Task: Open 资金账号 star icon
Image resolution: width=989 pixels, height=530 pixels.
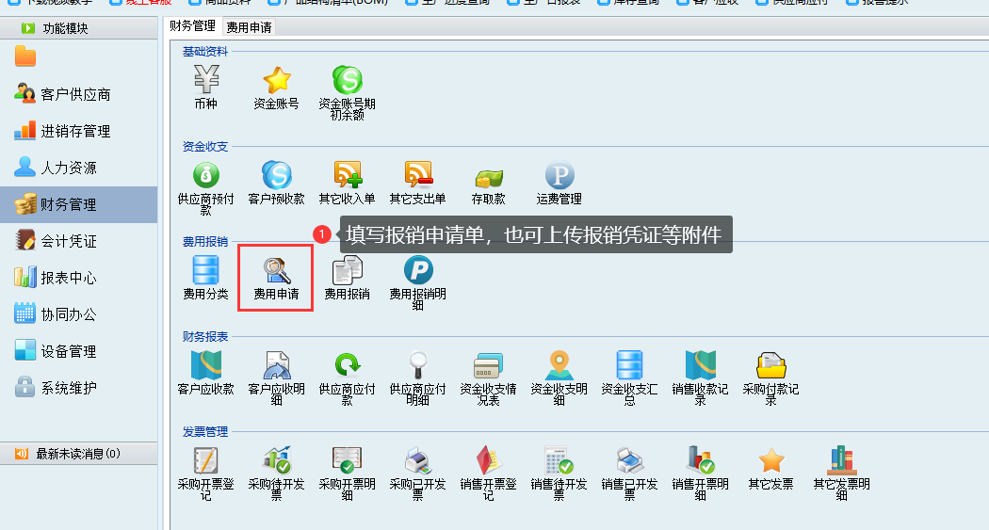Action: click(x=276, y=82)
